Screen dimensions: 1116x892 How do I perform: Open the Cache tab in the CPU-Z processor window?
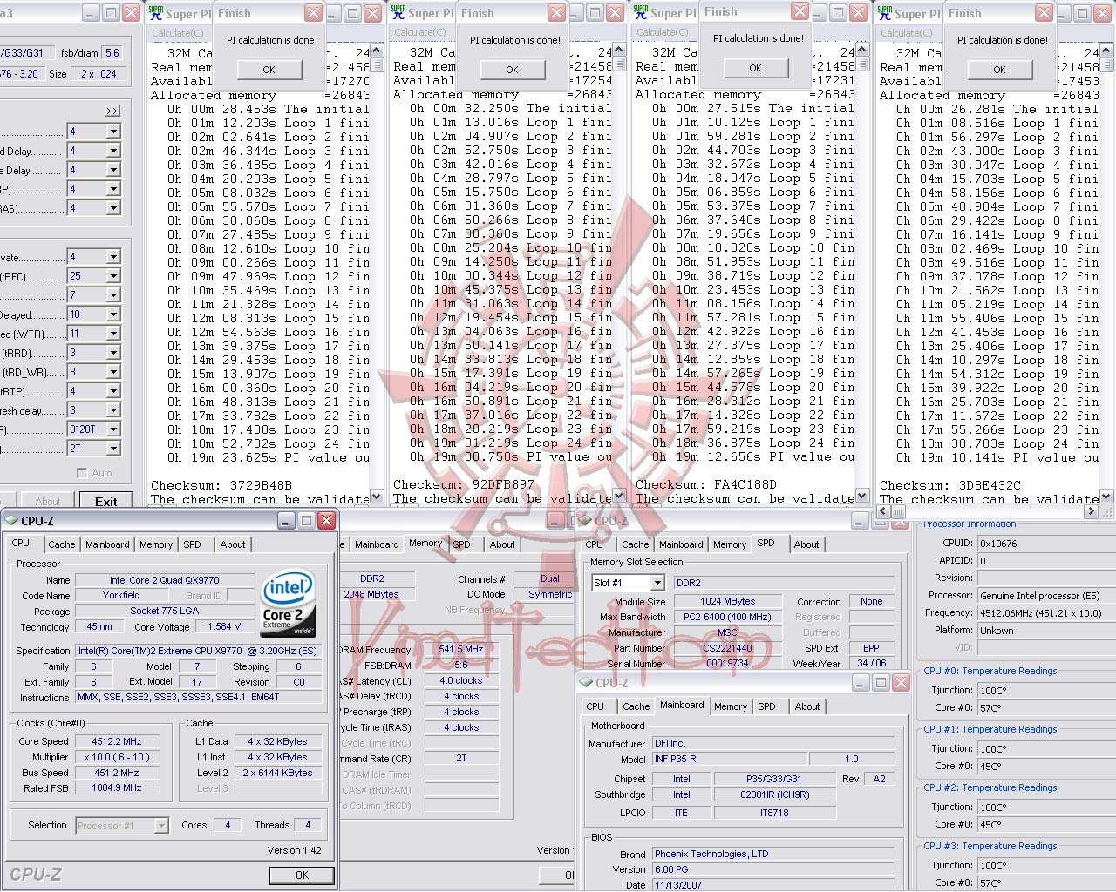(x=61, y=544)
